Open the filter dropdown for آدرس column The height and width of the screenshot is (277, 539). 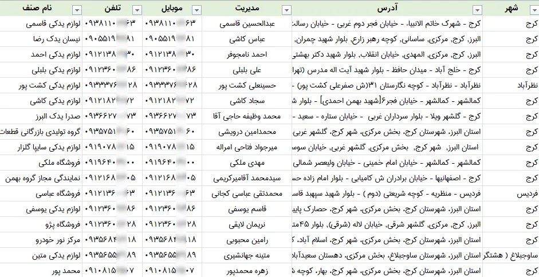[x=477, y=10]
